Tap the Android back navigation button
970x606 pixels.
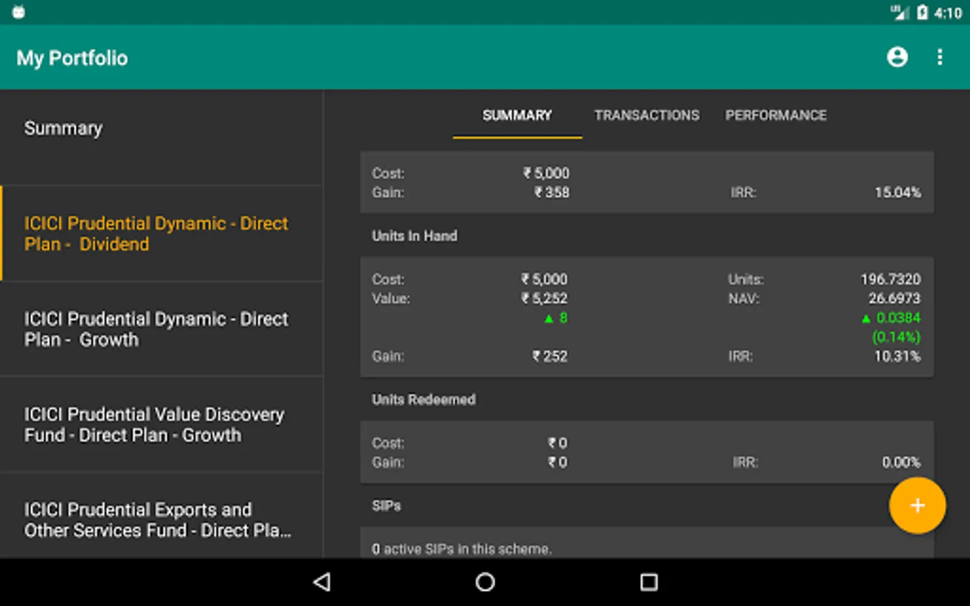(x=322, y=582)
